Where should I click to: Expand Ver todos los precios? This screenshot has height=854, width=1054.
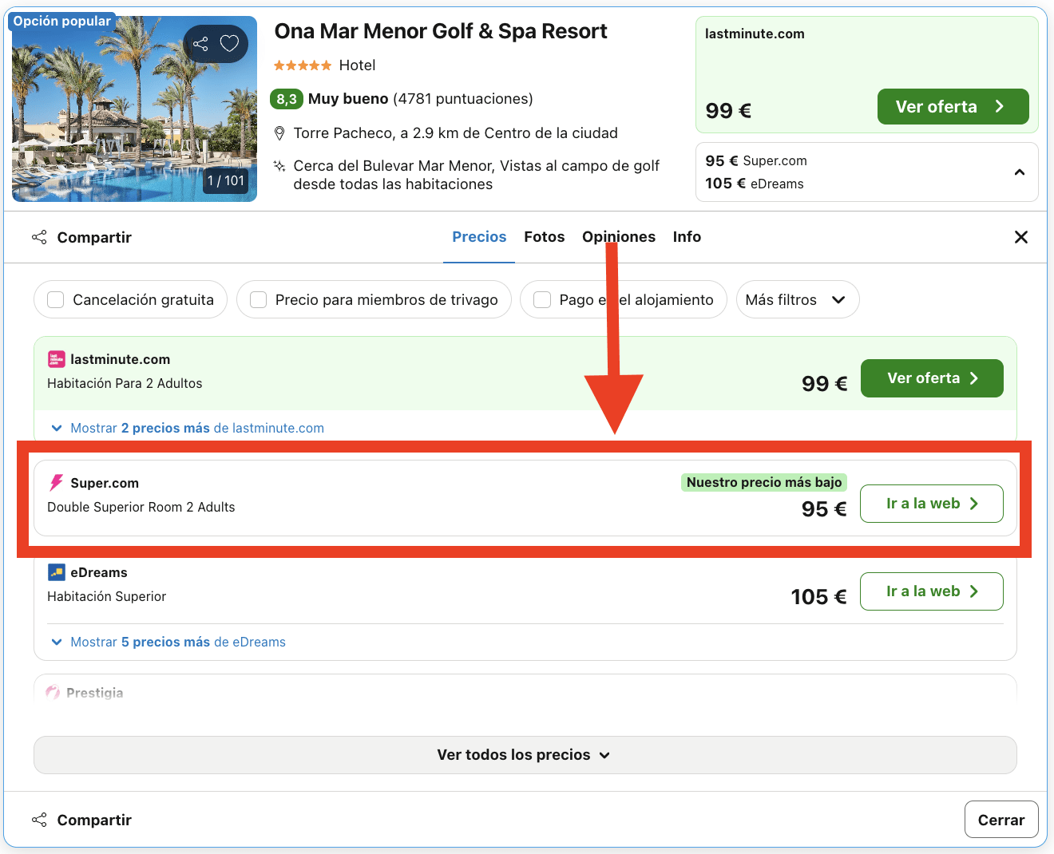click(x=525, y=755)
